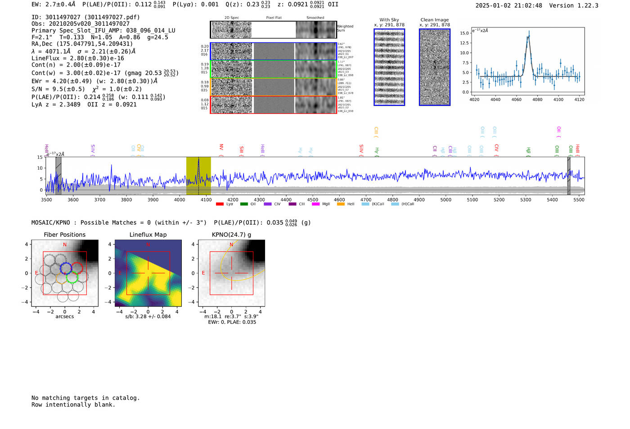Click the green Hβ line marker label
630x429 pixels.
click(x=528, y=152)
